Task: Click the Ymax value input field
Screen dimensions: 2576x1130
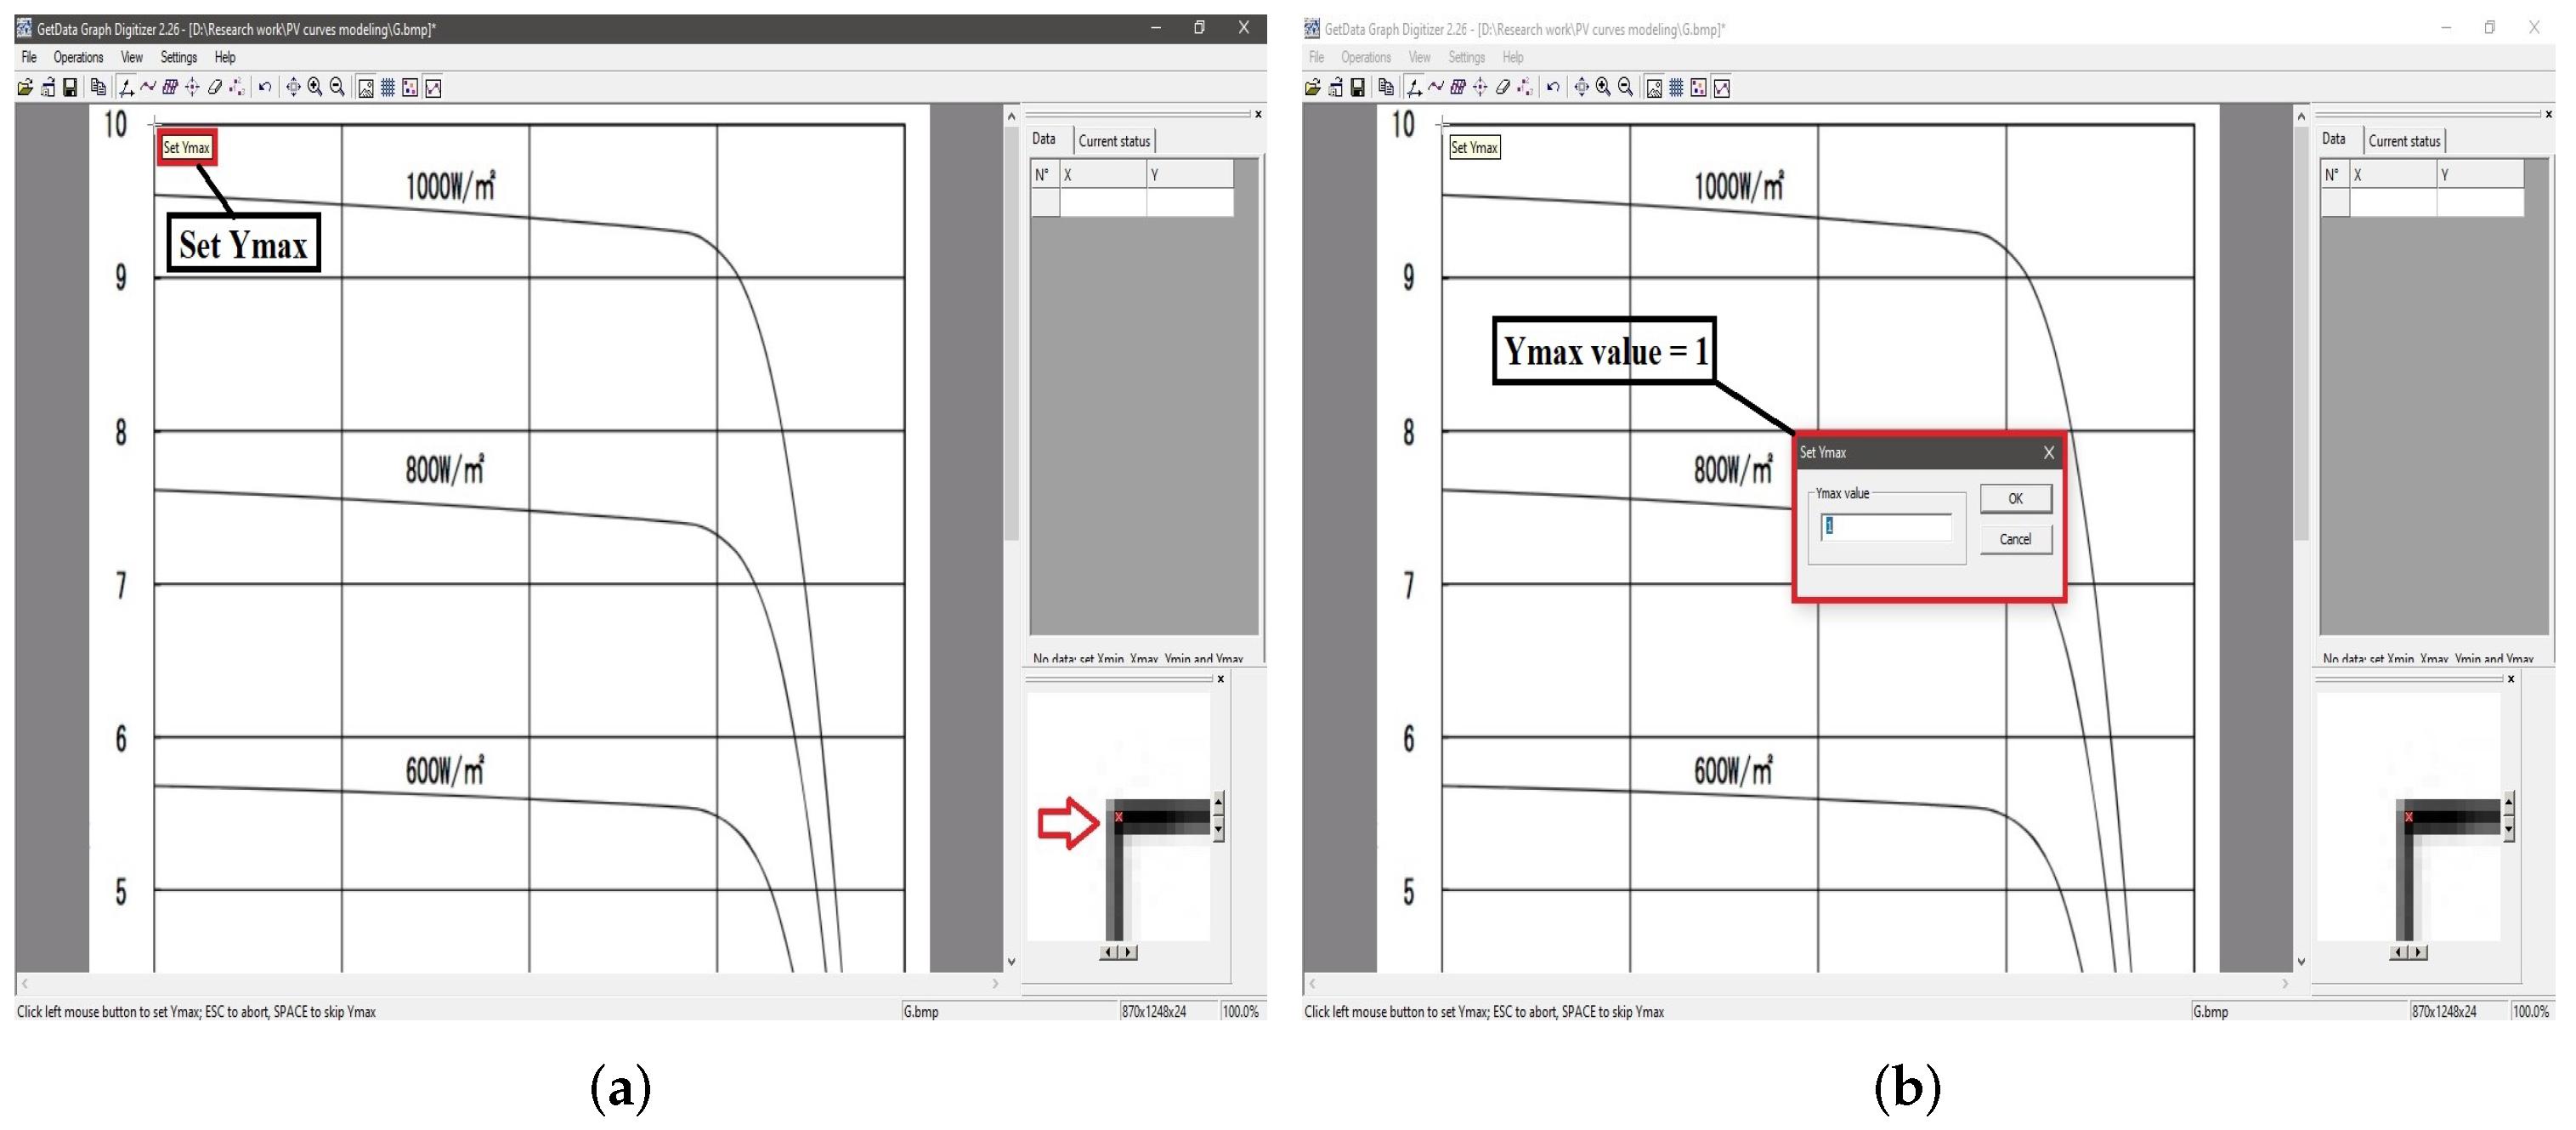Action: click(x=1885, y=526)
